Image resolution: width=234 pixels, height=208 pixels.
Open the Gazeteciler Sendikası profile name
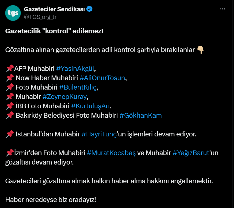click(x=54, y=9)
